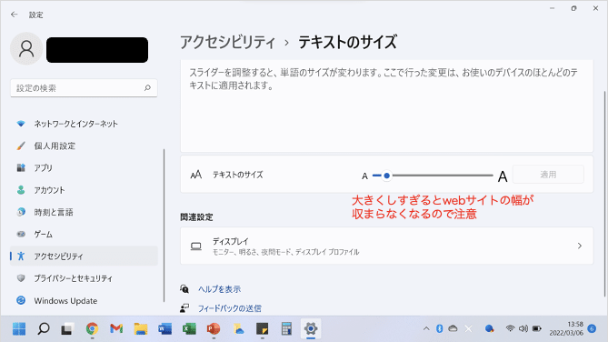Open アカウント settings
This screenshot has width=608, height=342.
84,190
